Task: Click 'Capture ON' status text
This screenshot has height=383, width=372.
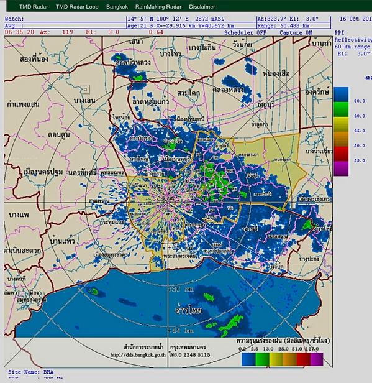Action: (296, 33)
